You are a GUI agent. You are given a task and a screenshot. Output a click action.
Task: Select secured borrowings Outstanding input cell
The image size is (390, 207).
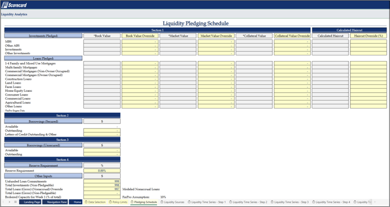[x=102, y=131]
